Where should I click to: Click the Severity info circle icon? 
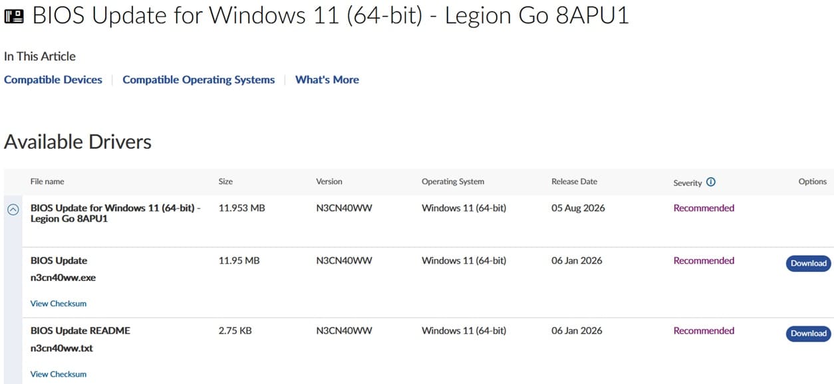coord(711,182)
